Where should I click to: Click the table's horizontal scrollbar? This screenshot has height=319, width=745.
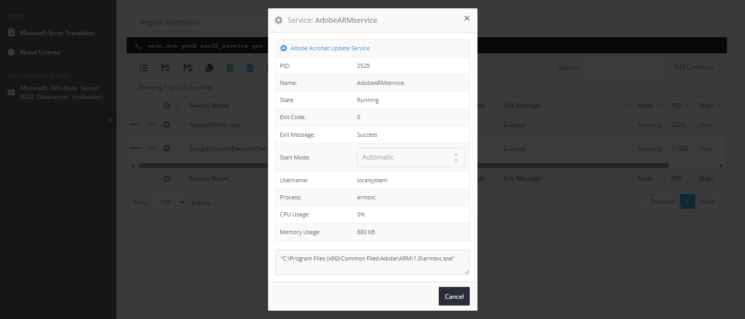click(404, 165)
